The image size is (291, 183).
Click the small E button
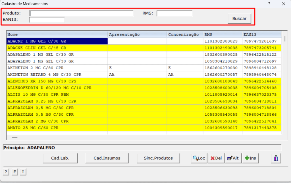(x=14, y=172)
